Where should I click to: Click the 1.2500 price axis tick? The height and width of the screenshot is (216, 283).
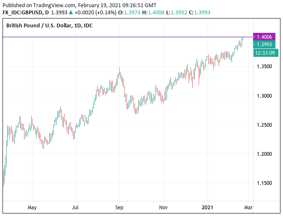coord(264,125)
